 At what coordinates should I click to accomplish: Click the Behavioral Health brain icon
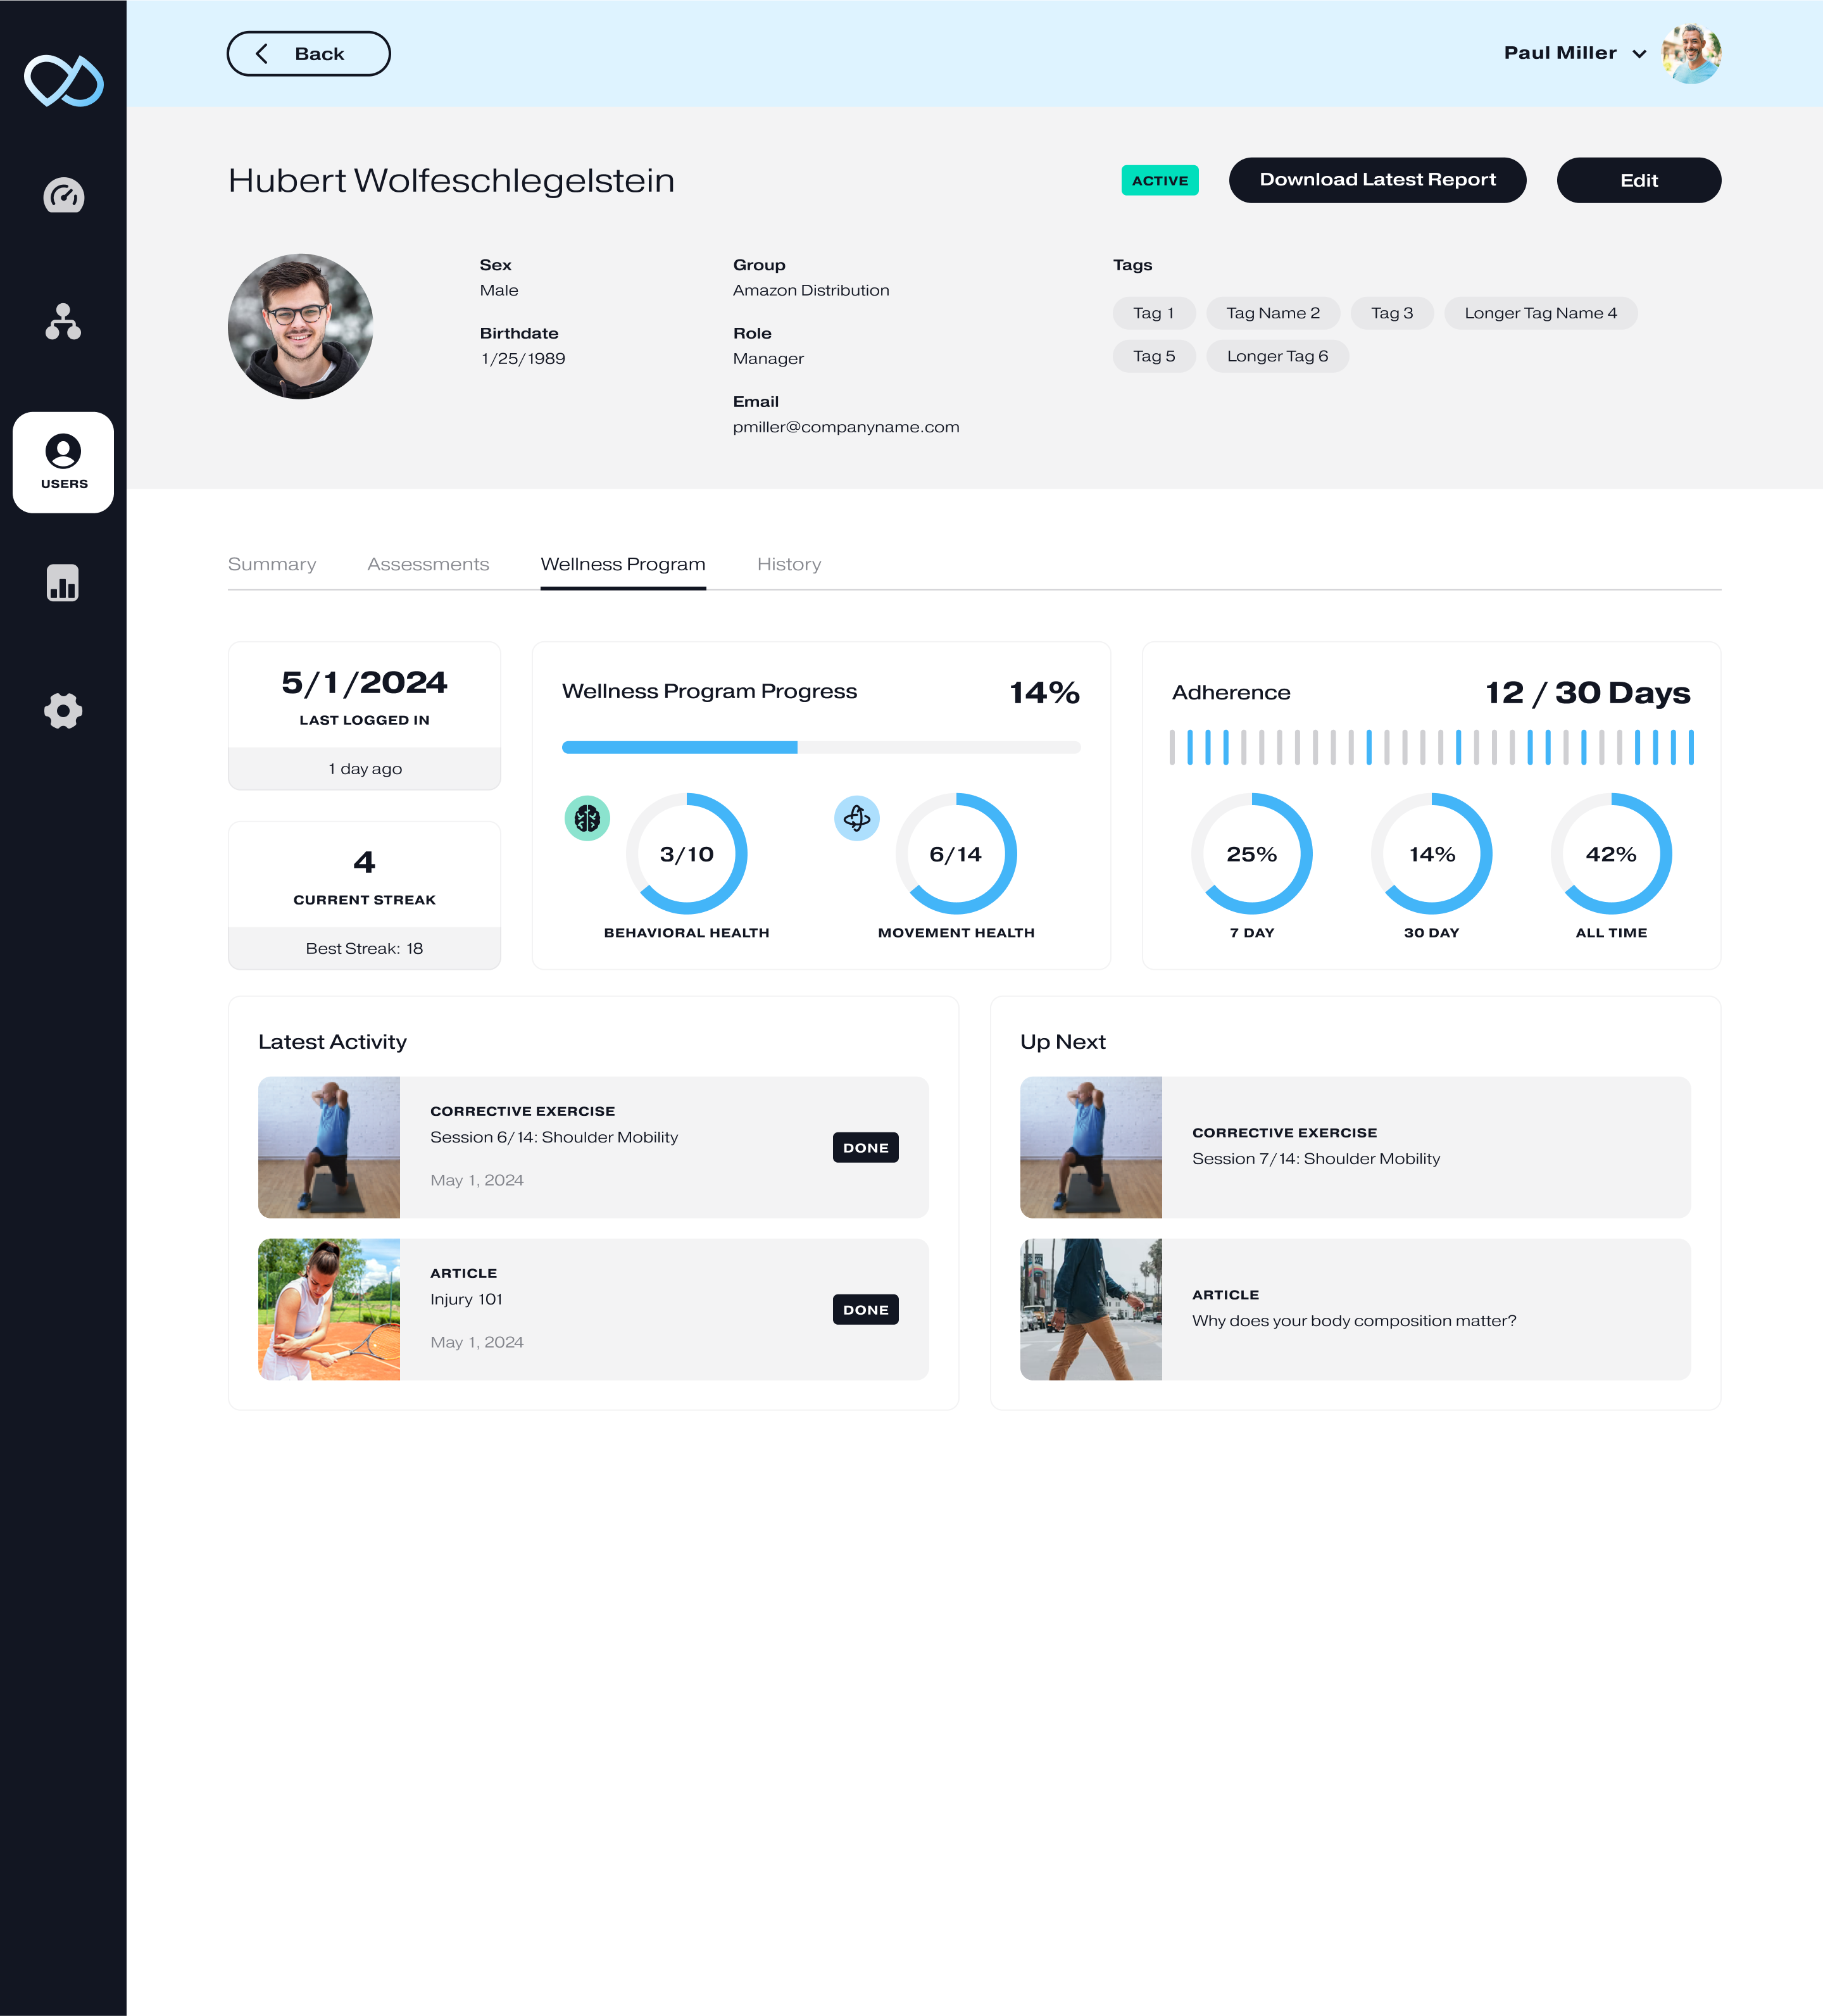click(587, 818)
